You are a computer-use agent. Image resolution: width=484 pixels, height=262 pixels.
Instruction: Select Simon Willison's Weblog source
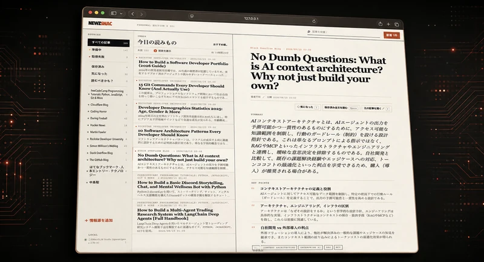107,146
